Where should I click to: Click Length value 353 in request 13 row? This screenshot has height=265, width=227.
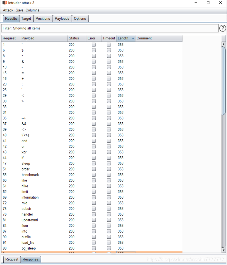[x=121, y=67]
